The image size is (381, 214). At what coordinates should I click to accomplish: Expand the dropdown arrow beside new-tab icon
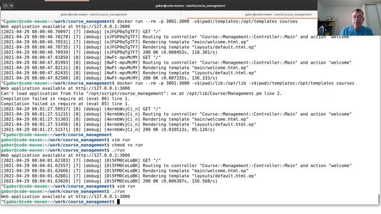pyautogui.click(x=11, y=5)
